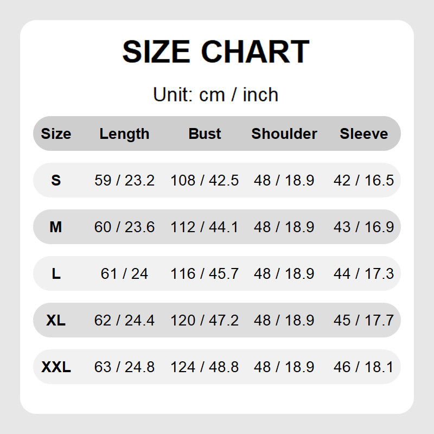Click the S size row label
Image resolution: width=434 pixels, height=434 pixels.
(x=56, y=181)
